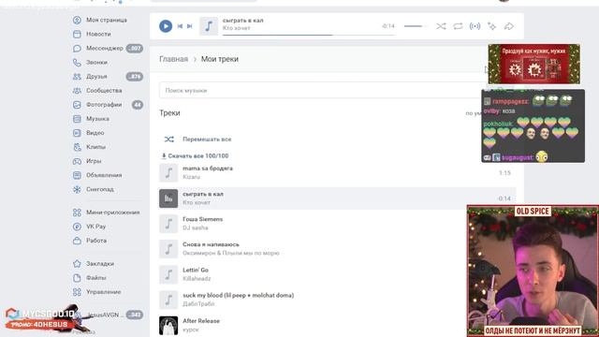This screenshot has width=599, height=337.
Task: Skip to previous track in player
Action: point(180,26)
